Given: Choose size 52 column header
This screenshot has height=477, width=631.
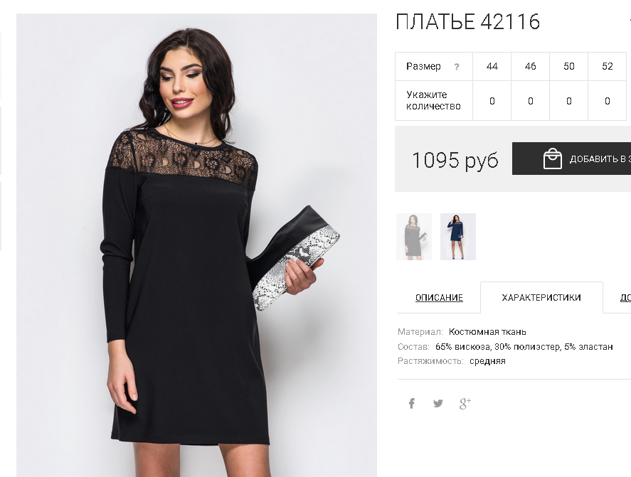Looking at the screenshot, I should (608, 66).
